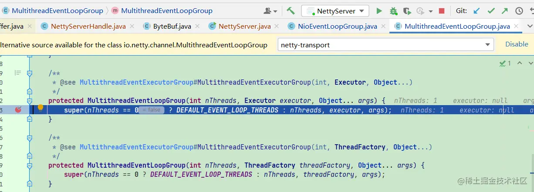Commit changes with Git checkmark icon

[491, 11]
